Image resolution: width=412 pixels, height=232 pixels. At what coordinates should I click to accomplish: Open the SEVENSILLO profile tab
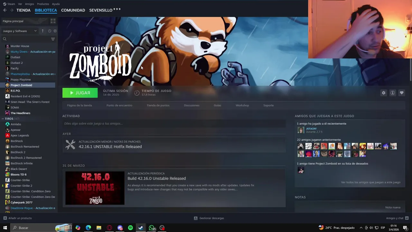[x=105, y=10]
